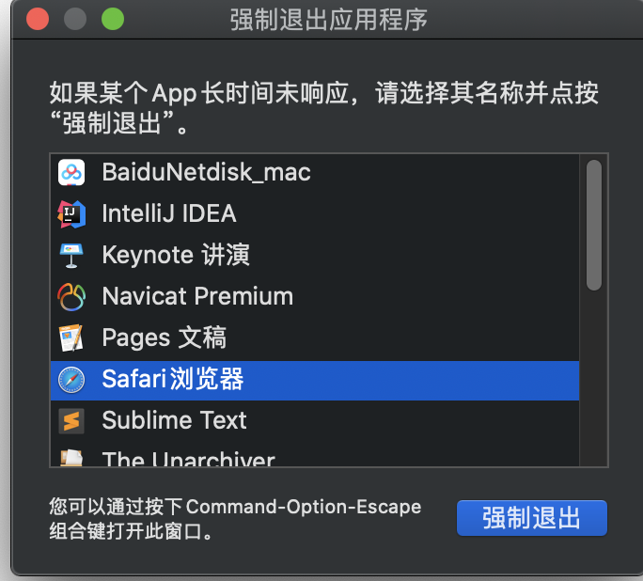Select BaiduNetdisk_mac in the app list
643x581 pixels.
(x=206, y=172)
